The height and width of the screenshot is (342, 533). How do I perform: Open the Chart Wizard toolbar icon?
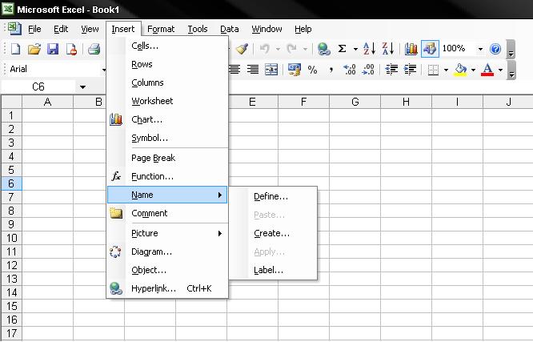click(411, 49)
